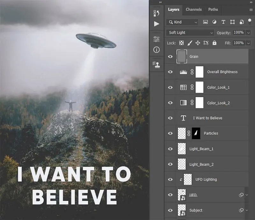Viewport: 255px width, 220px height.
Task: Lock transparent pixels checkerboard icon
Action: click(181, 43)
